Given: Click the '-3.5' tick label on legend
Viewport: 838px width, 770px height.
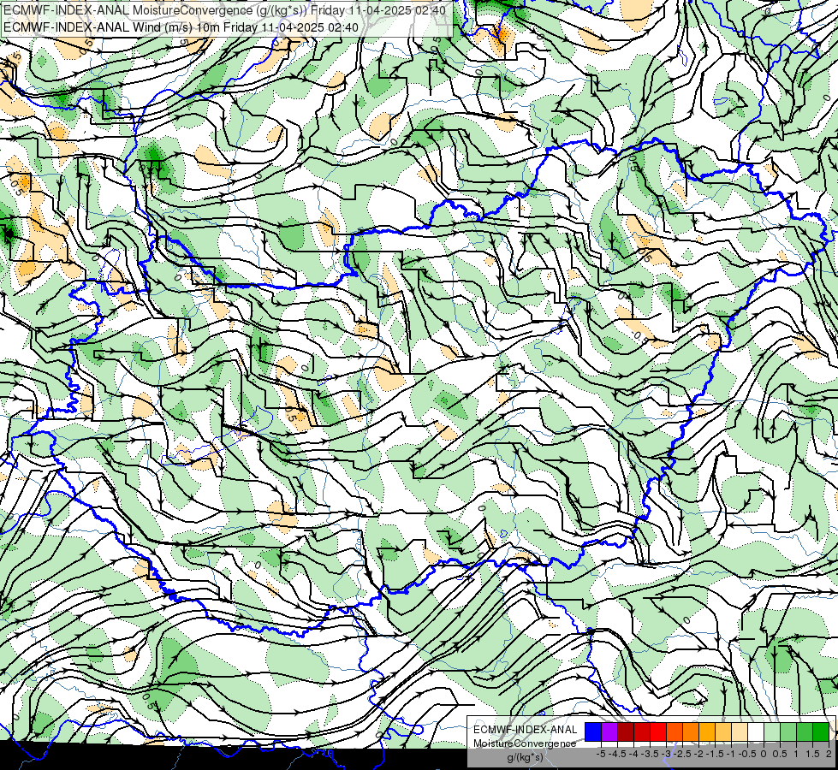Looking at the screenshot, I should click(650, 754).
